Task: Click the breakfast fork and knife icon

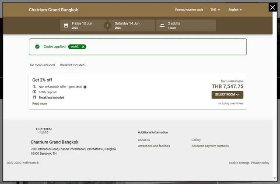Action: click(34, 97)
